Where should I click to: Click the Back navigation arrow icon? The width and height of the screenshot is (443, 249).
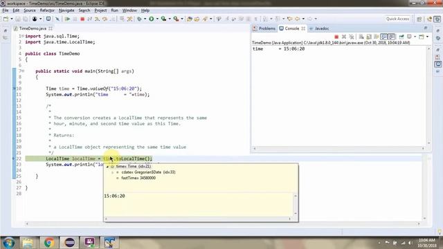coord(297,19)
